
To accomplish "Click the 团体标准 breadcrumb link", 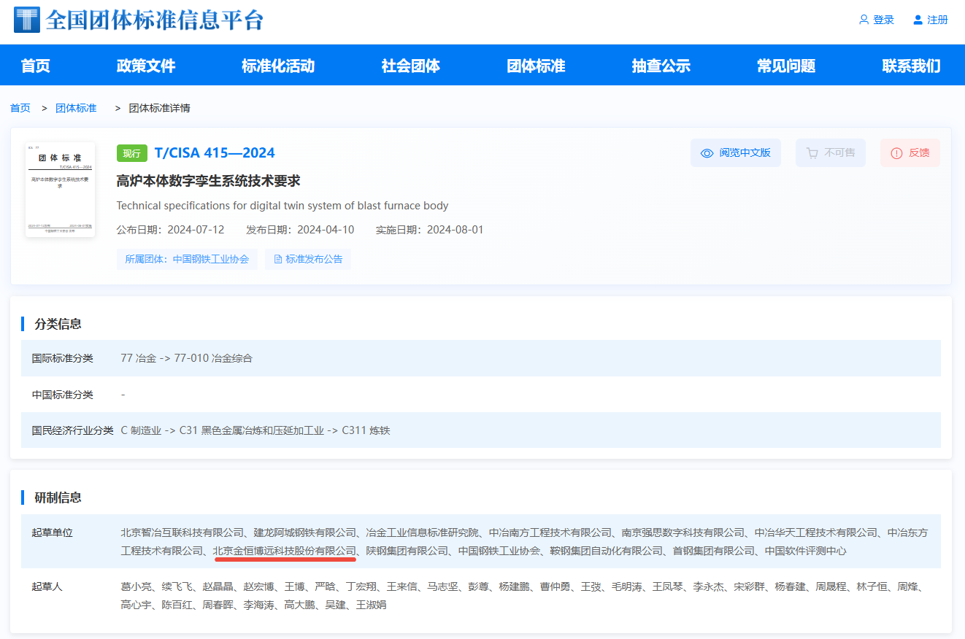I will point(76,108).
